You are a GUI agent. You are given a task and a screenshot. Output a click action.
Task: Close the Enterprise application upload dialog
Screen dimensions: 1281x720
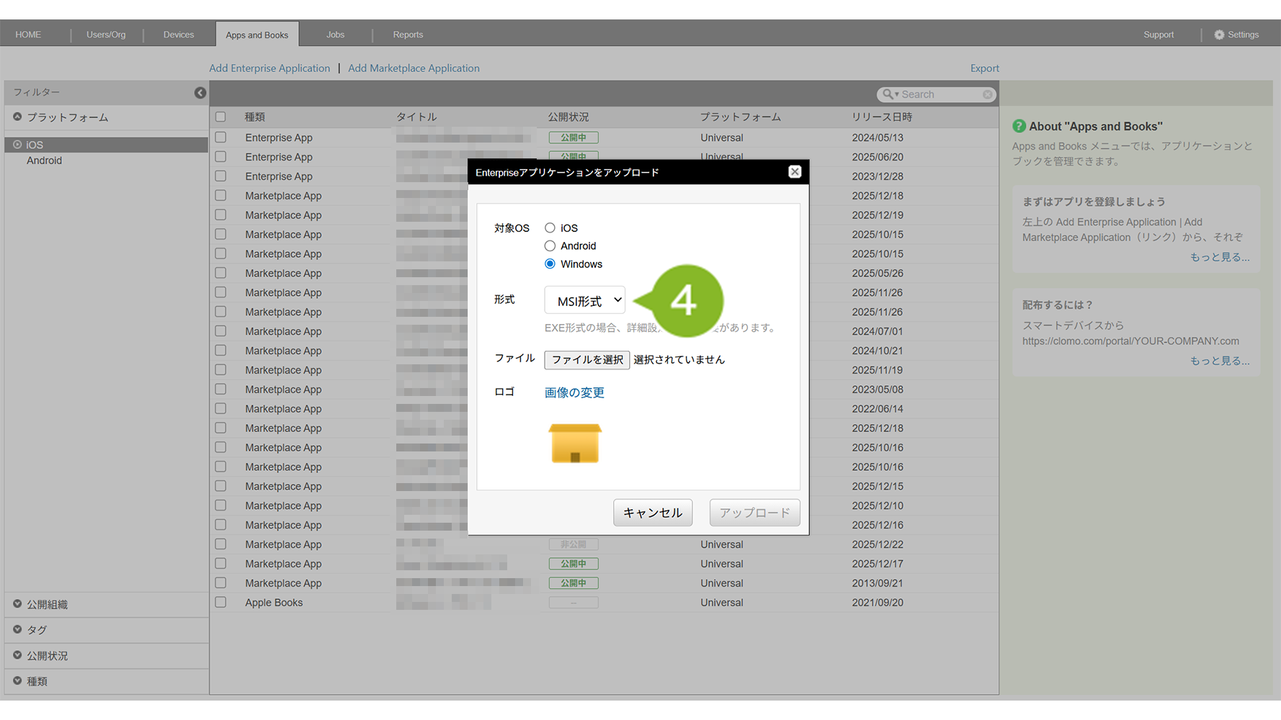tap(794, 171)
